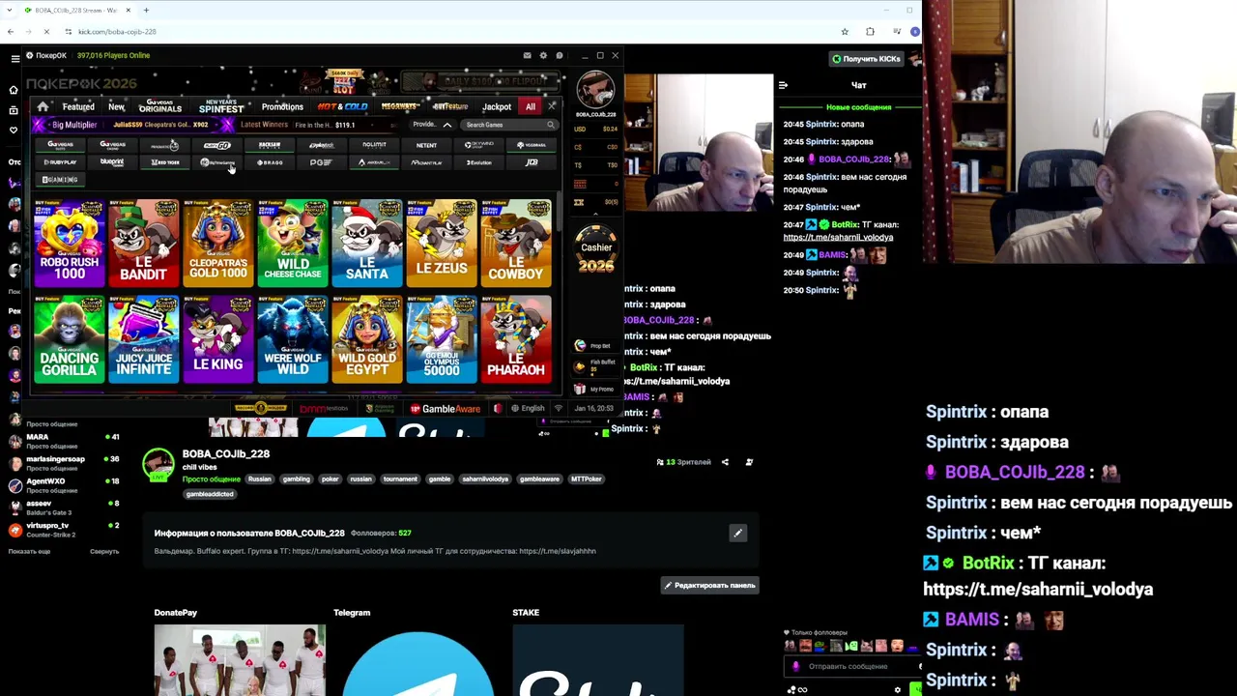Screen dimensions: 1237x696
Task: Open the DonatePay panel image
Action: 240,659
